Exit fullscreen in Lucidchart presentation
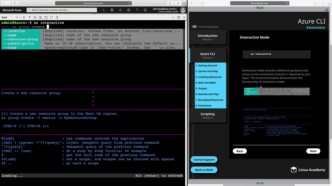 click(327, 10)
